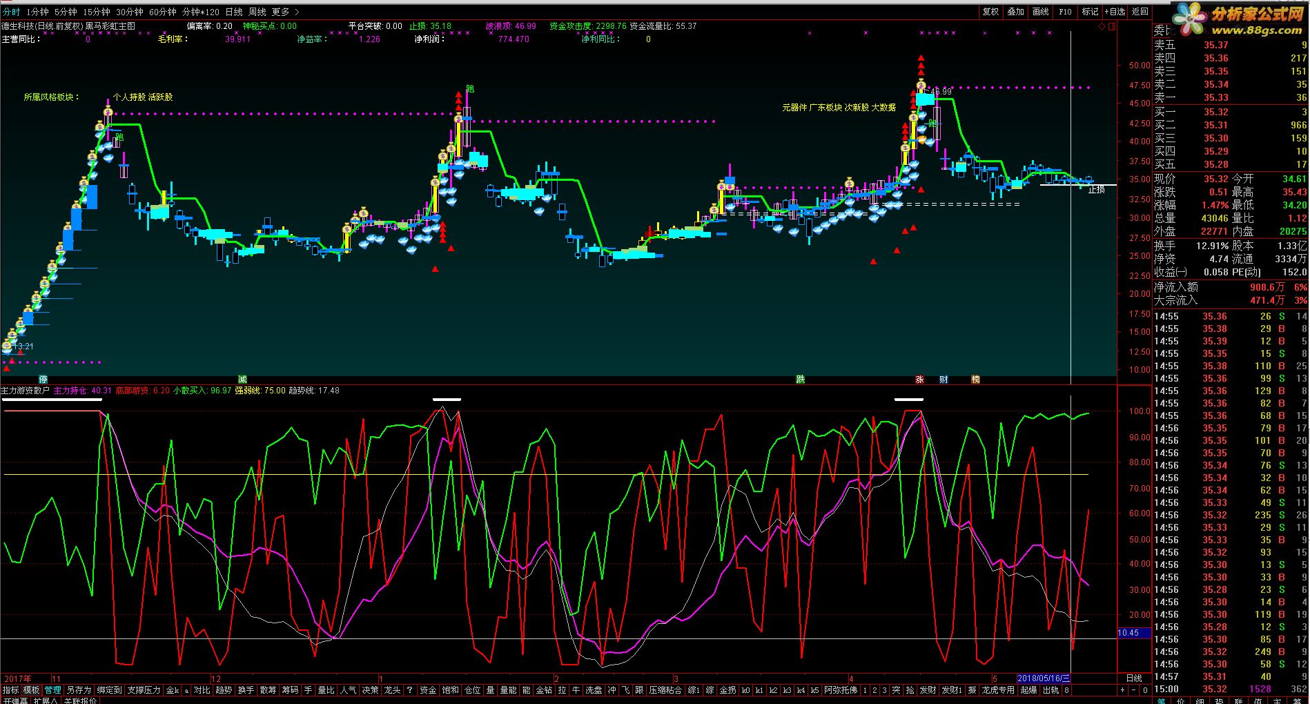Switch to the 日线 daily chart

(x=234, y=12)
